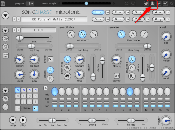Screen dimensions: 175x130
Task: Select the triangle oscillator waveform
Action: [82, 34]
